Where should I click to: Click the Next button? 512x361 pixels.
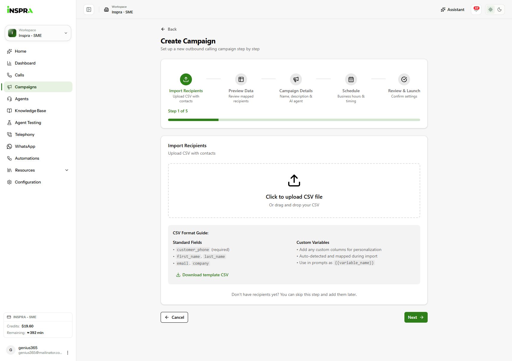(x=416, y=317)
